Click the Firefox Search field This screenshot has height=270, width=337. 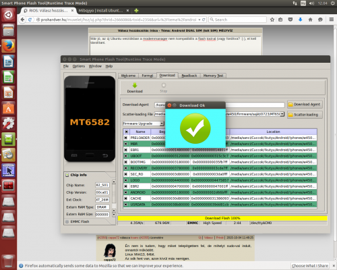tap(237, 20)
